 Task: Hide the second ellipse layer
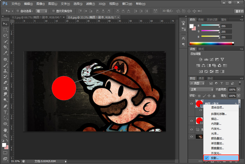[191, 120]
